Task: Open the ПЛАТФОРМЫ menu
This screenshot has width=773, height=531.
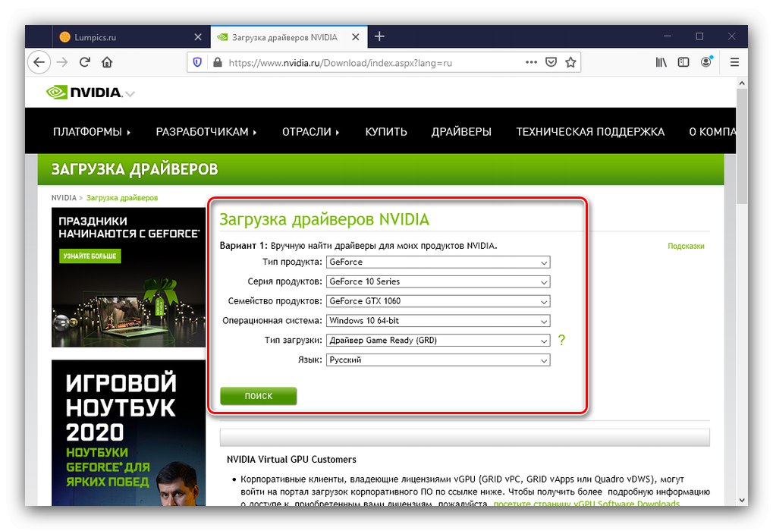Action: (92, 132)
